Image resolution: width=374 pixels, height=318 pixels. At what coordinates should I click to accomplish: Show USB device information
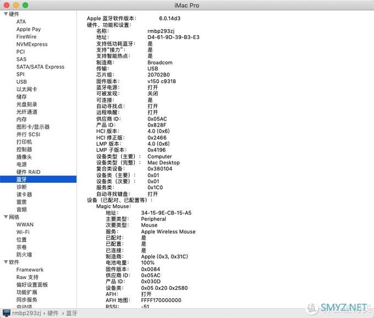[21, 82]
